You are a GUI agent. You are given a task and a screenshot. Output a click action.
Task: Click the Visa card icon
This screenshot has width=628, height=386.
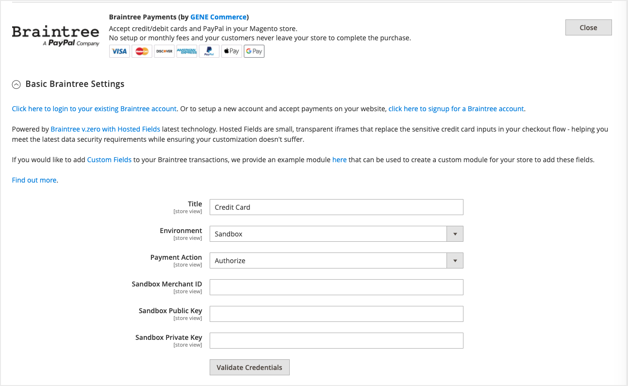pyautogui.click(x=119, y=51)
